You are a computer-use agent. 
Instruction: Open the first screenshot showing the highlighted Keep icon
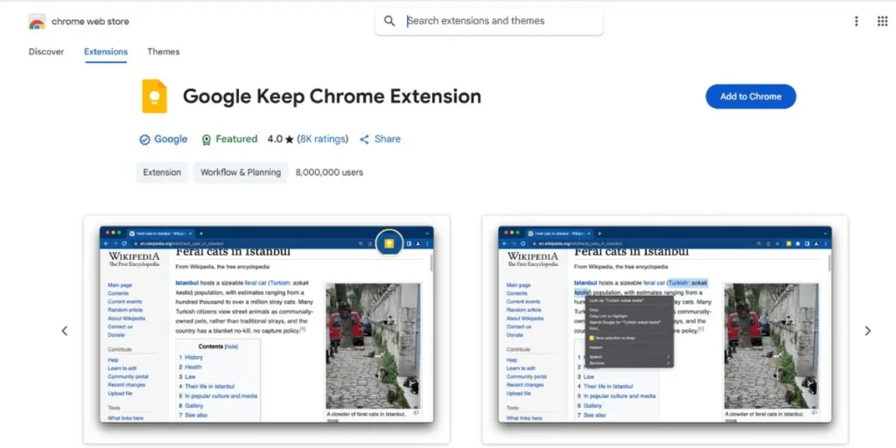(266, 330)
